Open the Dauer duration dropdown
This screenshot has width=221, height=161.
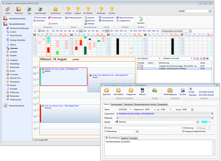coord(192,110)
